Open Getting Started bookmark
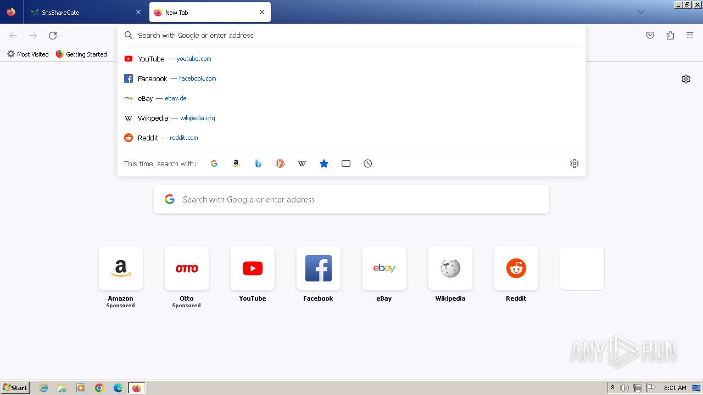 81,54
